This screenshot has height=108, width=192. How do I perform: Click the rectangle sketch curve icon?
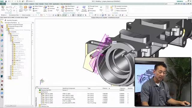coord(11,7)
